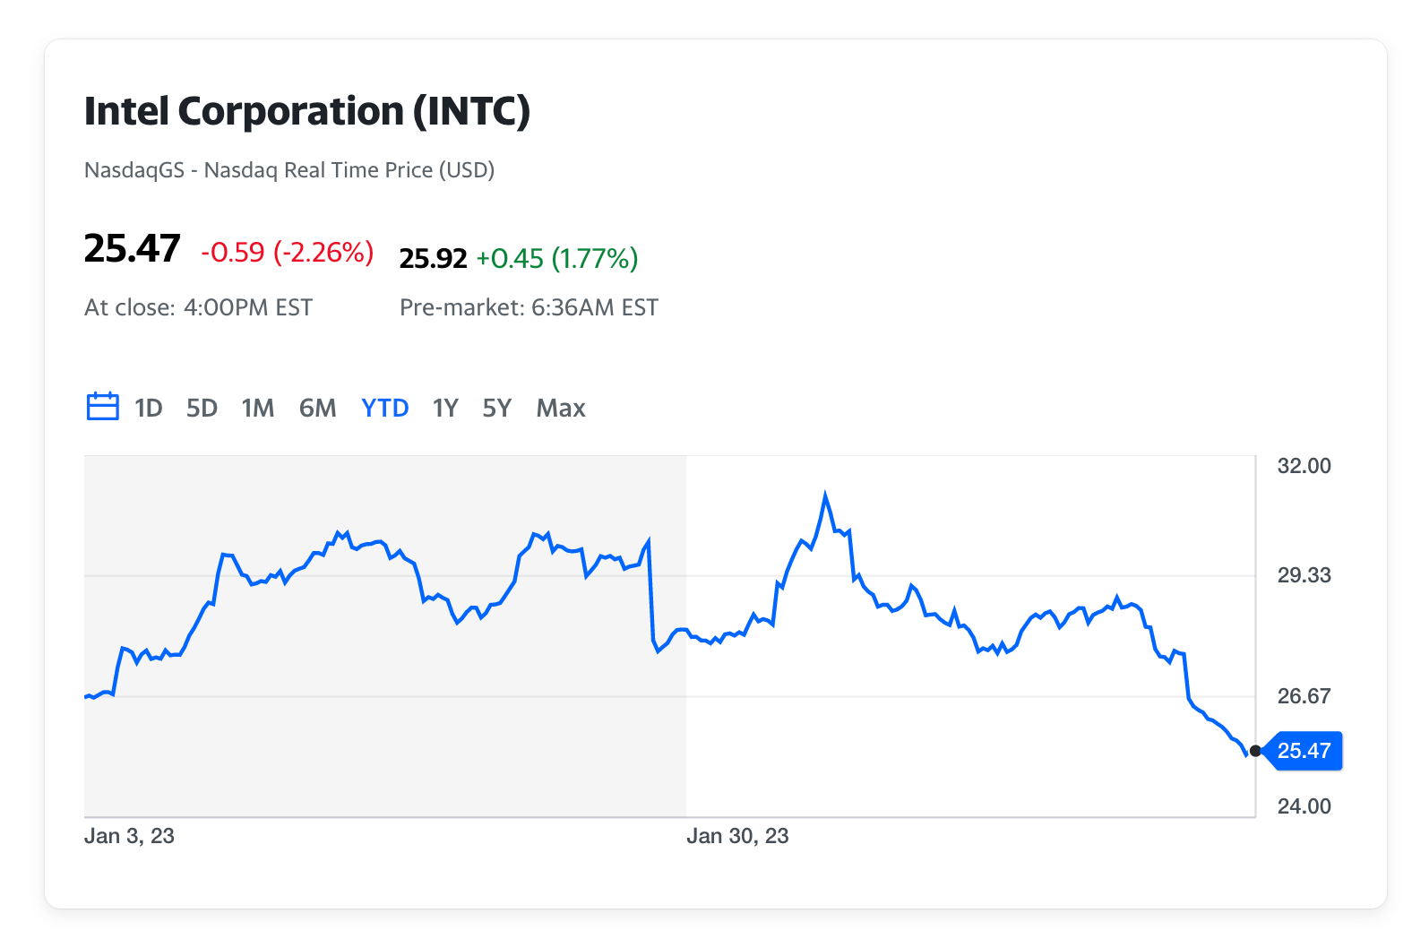The image size is (1412, 939).
Task: Click the blue 25.47 price flag
Action: coord(1304,751)
